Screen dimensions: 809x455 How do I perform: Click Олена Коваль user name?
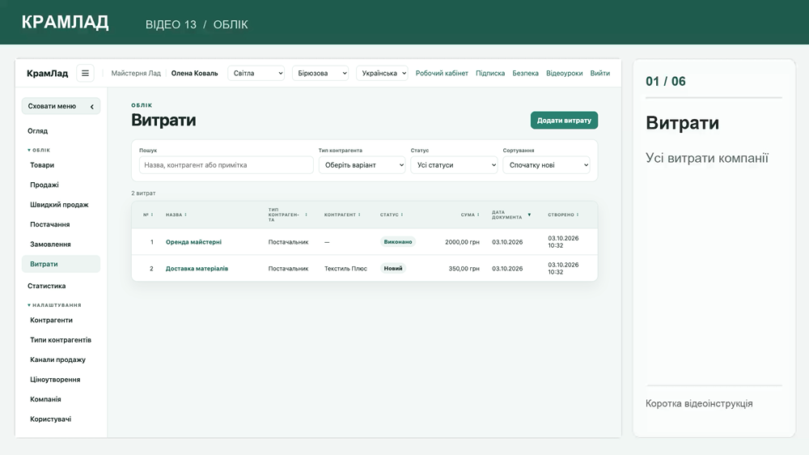[x=194, y=74]
